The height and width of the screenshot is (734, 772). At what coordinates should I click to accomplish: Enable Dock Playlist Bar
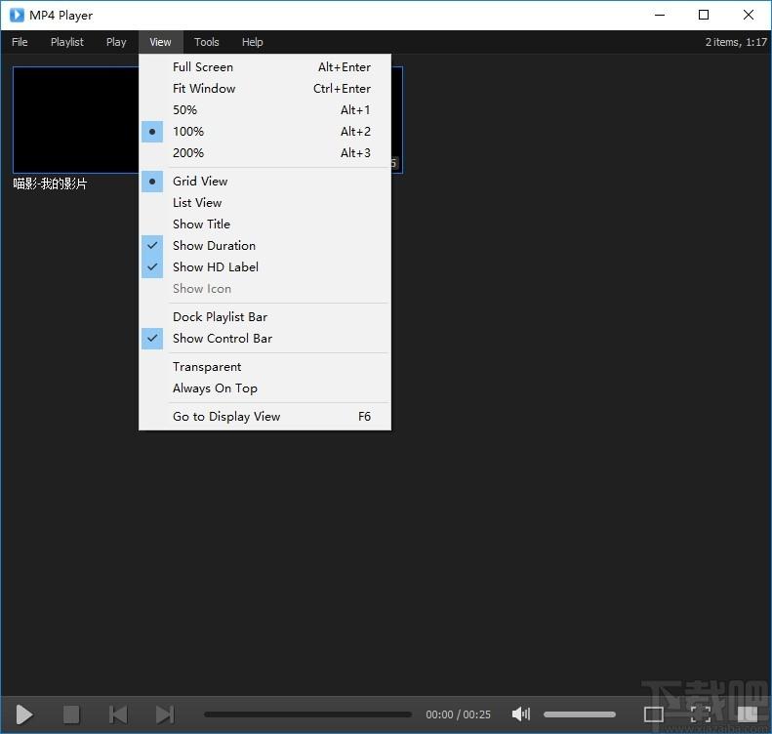pyautogui.click(x=264, y=317)
